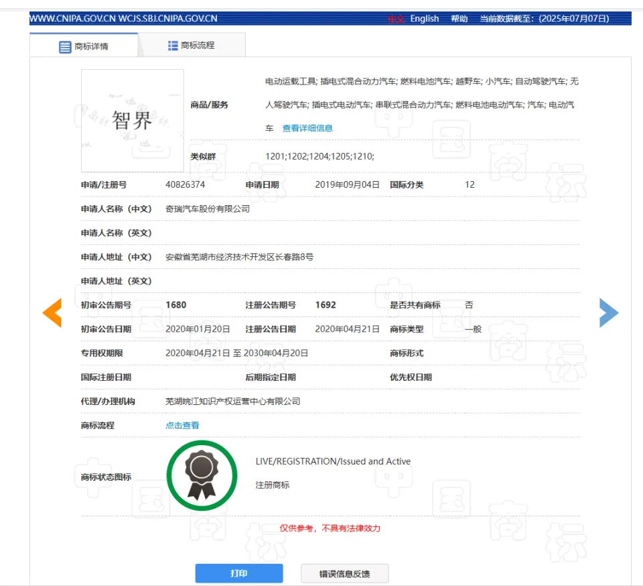Select applicant name 奇瑞汽车股份有限公司

208,209
